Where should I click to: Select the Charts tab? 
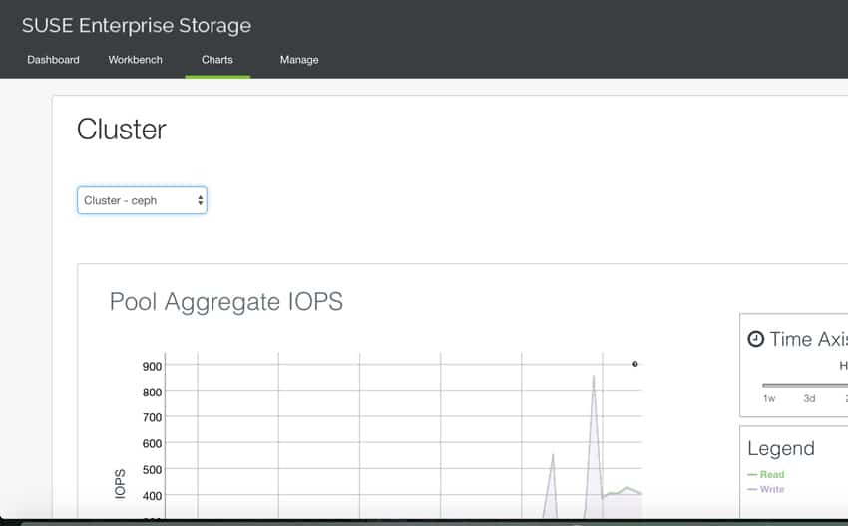coord(217,60)
